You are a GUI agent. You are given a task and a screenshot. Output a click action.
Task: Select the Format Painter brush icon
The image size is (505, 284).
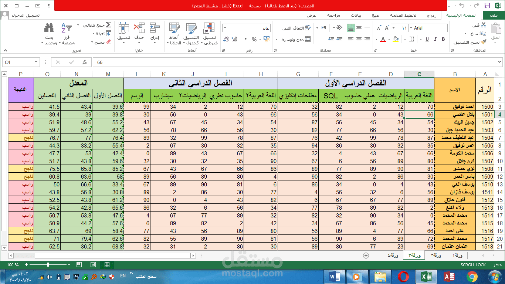point(484,42)
